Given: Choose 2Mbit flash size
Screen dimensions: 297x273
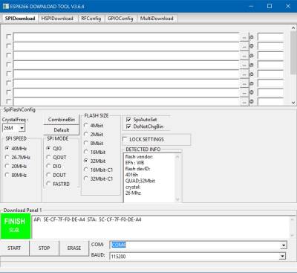Looking at the screenshot, I should pyautogui.click(x=94, y=135).
